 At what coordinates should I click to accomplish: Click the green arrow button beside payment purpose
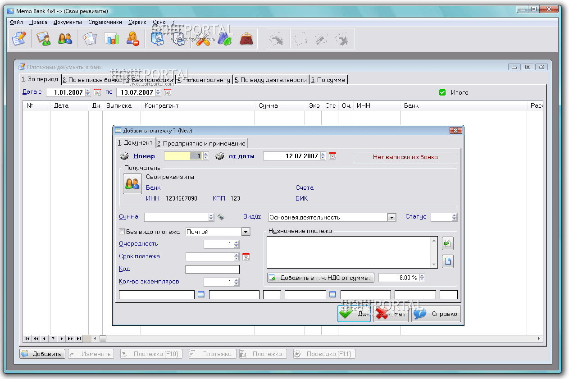447,244
